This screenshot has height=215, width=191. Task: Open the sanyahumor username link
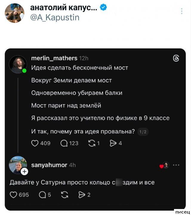(49, 165)
